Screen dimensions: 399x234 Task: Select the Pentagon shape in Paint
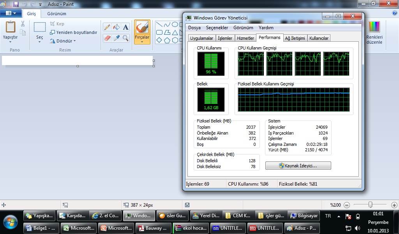pyautogui.click(x=167, y=40)
